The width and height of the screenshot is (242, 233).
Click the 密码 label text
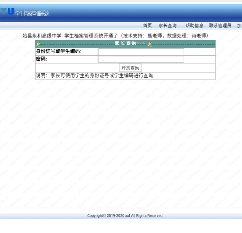pos(41,59)
